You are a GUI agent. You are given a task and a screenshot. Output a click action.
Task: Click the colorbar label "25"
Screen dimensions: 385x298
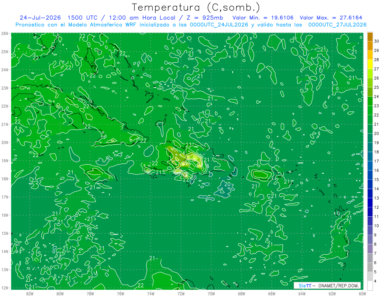[376, 87]
